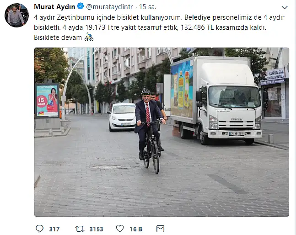
Task: Click the suited cyclist in the photo
Action: pyautogui.click(x=149, y=130)
